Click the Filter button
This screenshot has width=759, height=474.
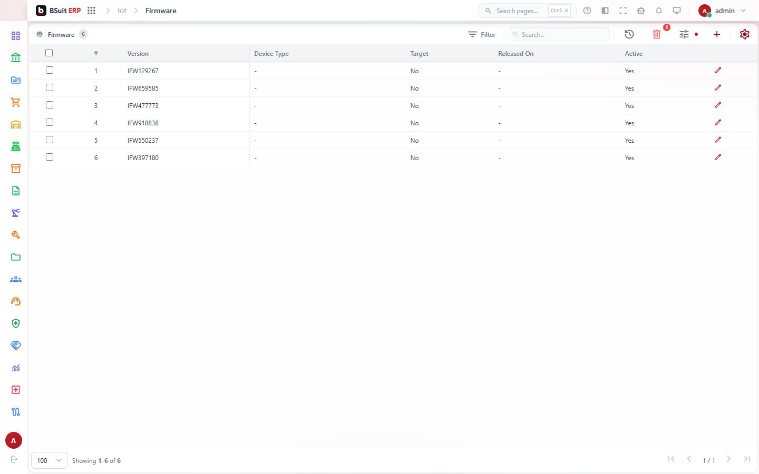click(482, 34)
